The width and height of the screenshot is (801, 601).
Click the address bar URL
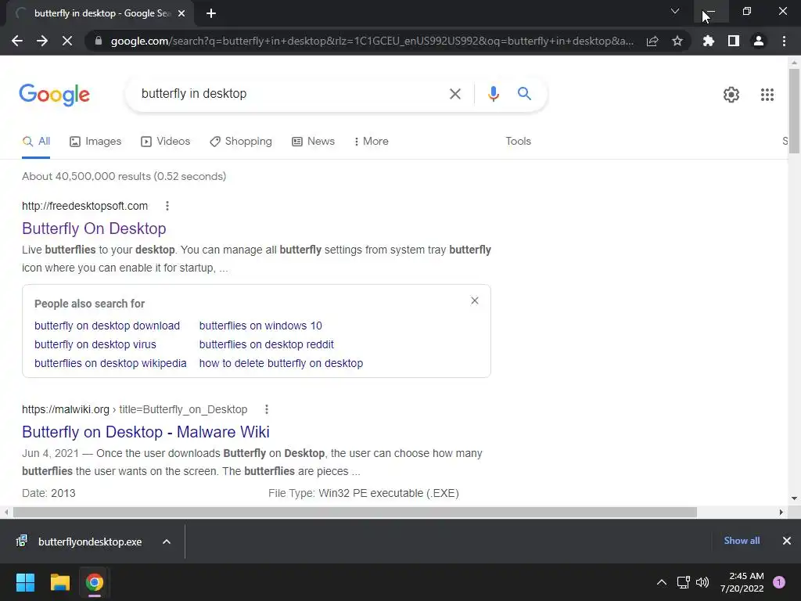[x=372, y=41]
